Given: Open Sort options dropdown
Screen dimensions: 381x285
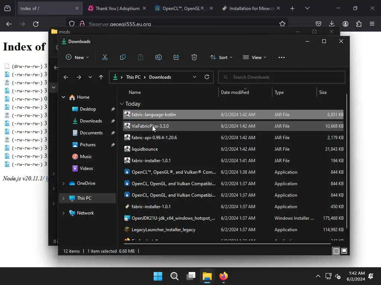Looking at the screenshot, I should [221, 58].
